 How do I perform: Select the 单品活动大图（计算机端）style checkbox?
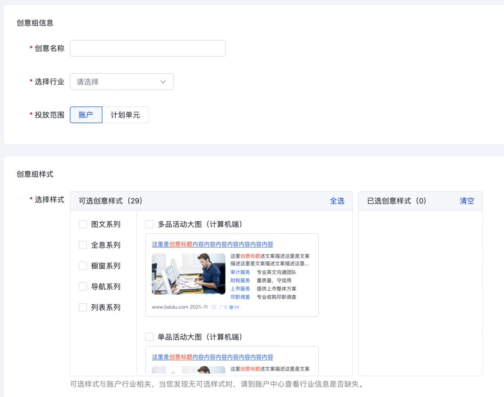click(149, 336)
